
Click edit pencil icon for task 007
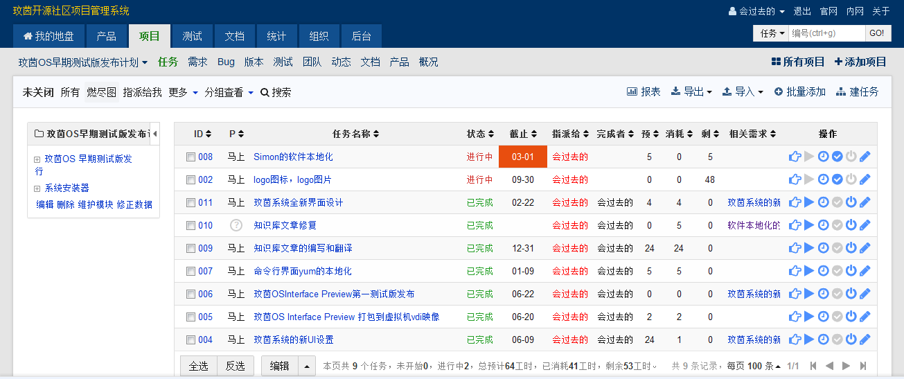pyautogui.click(x=865, y=271)
